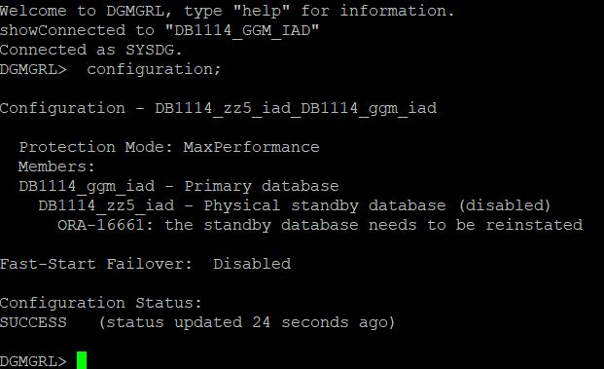Click the "status updated 24 seconds ago" text

point(246,322)
